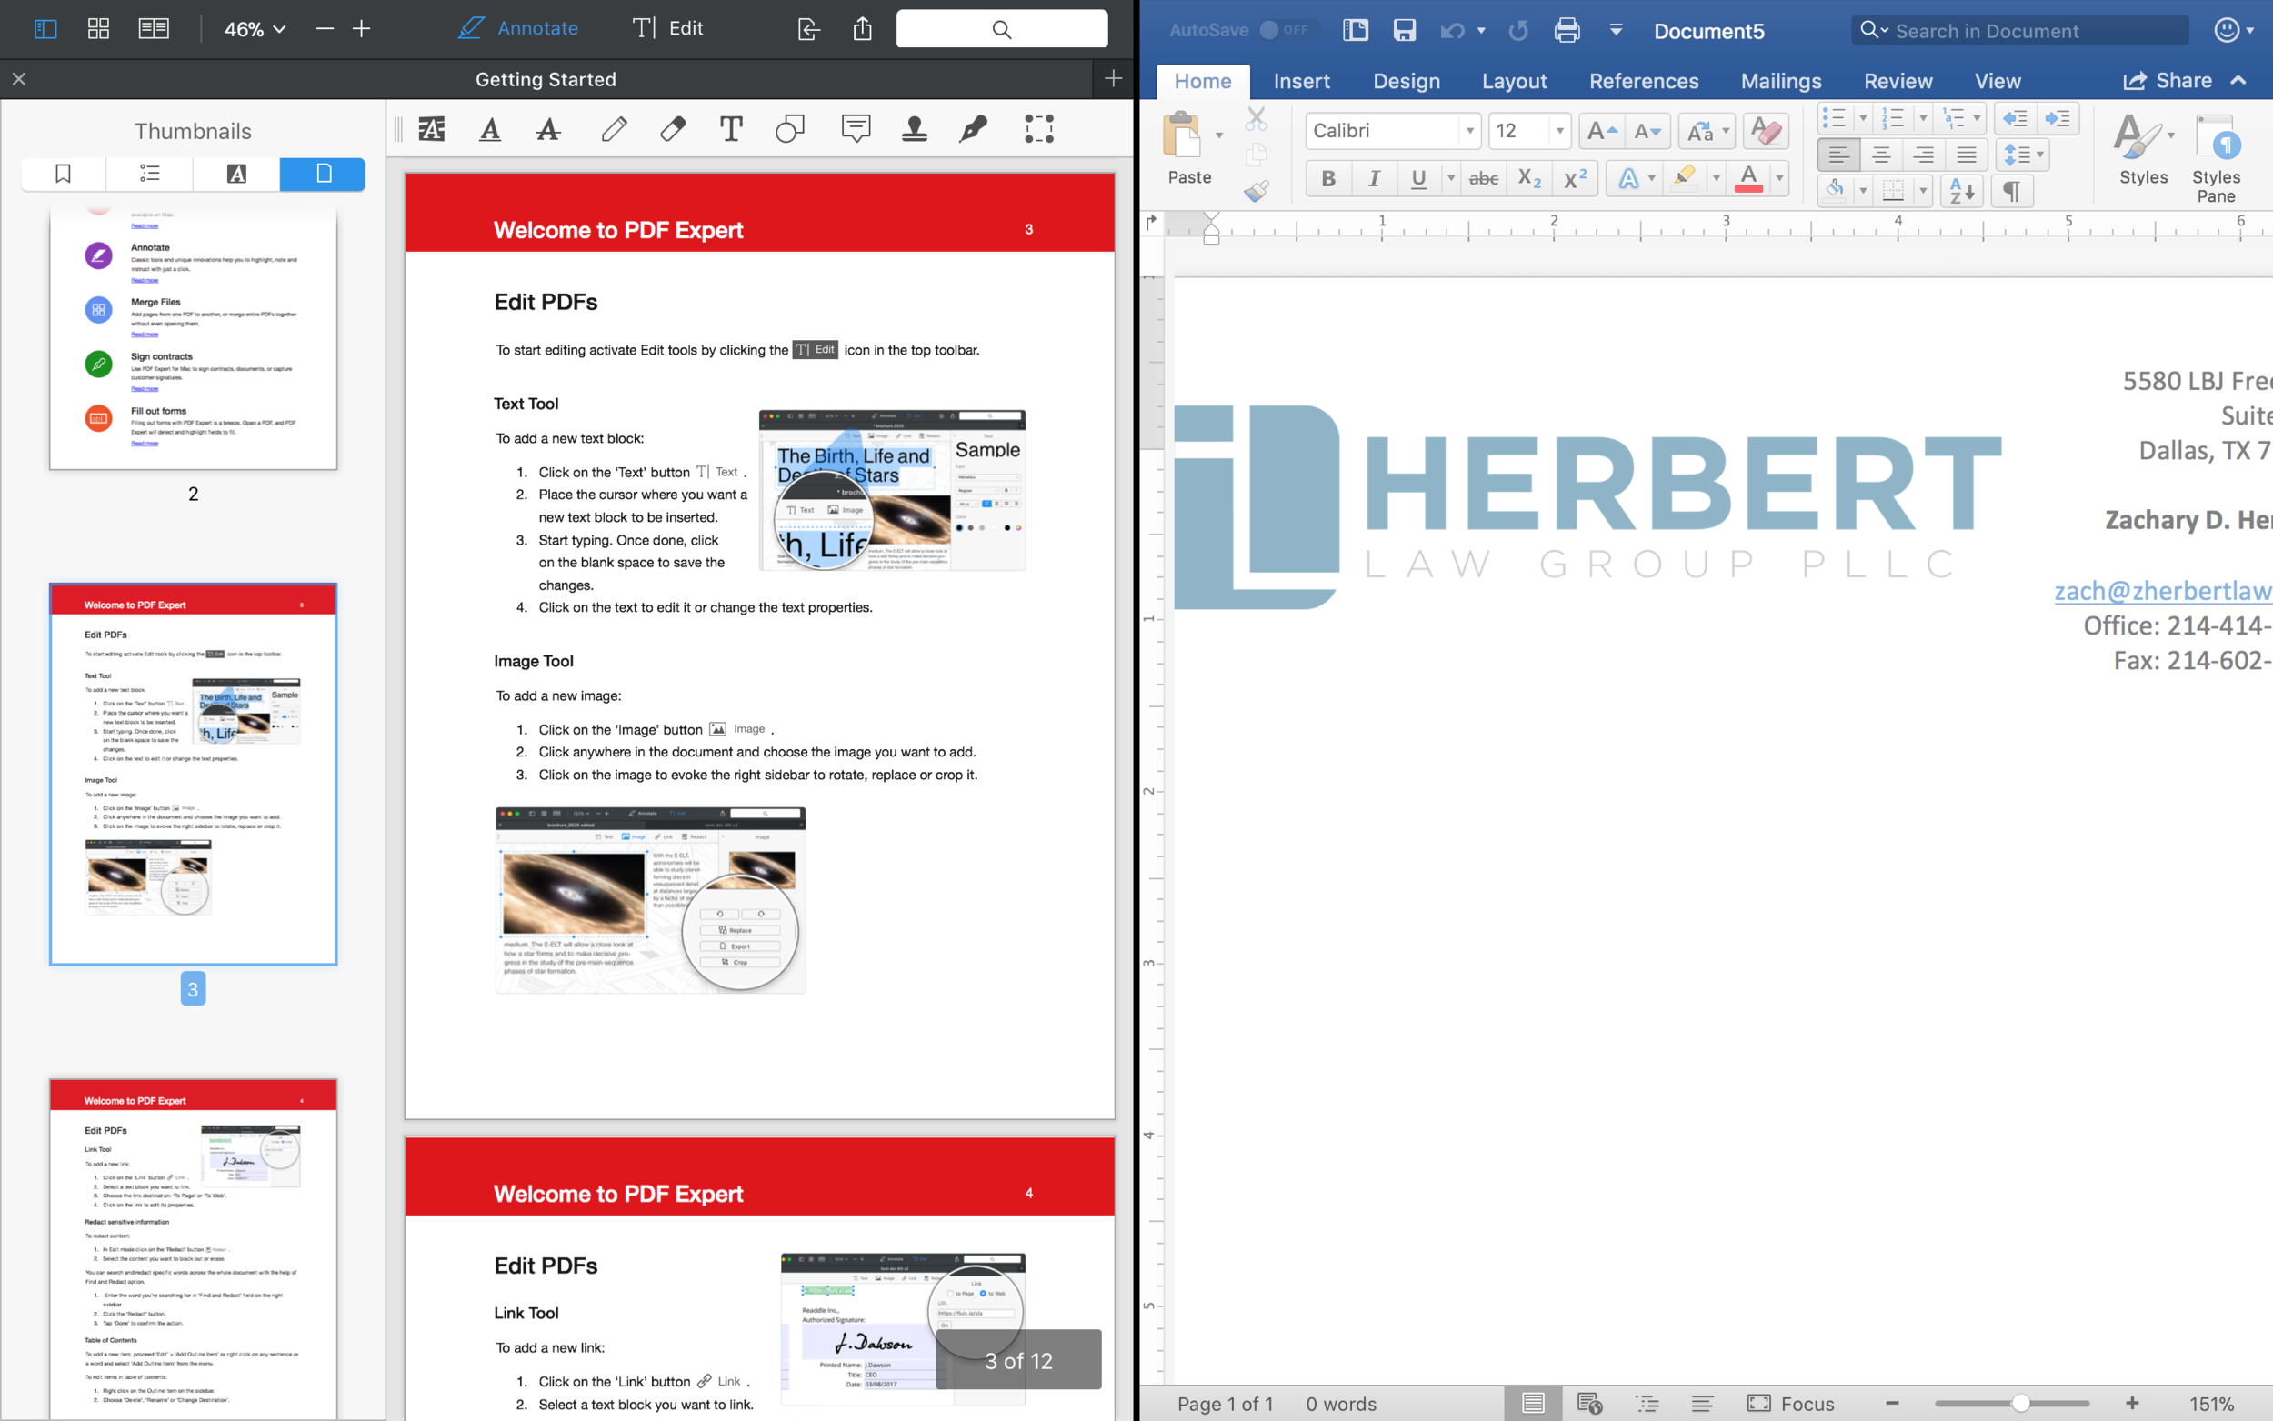
Task: Select the Text annotation tool
Action: [x=731, y=129]
